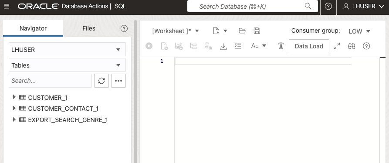This screenshot has width=389, height=163.
Task: Switch to the Navigator tab
Action: (33, 28)
